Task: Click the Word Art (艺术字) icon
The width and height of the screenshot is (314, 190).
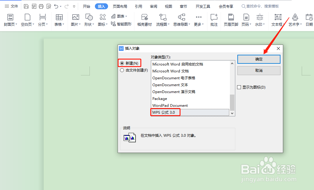Action: tap(295, 17)
